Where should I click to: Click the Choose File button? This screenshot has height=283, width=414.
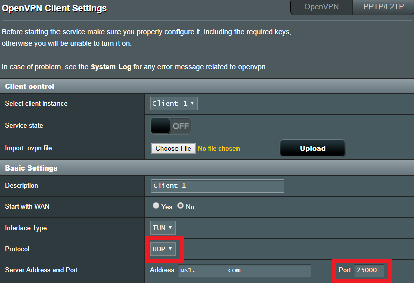point(173,148)
